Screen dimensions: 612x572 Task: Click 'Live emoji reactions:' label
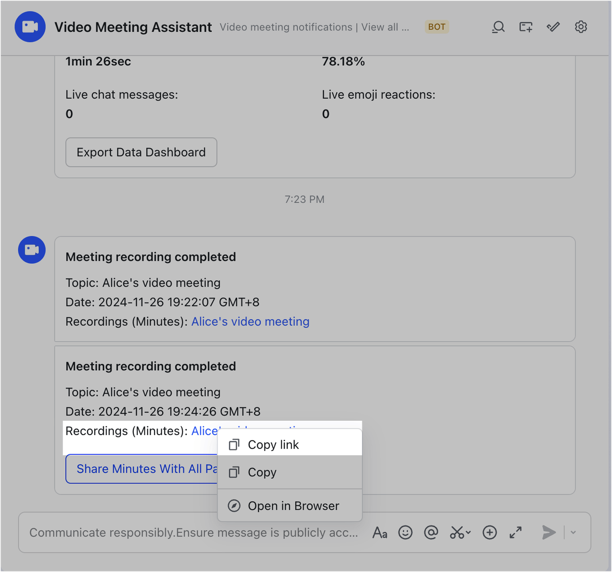[x=379, y=95]
